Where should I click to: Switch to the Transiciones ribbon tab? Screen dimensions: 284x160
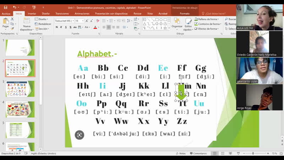click(62, 14)
